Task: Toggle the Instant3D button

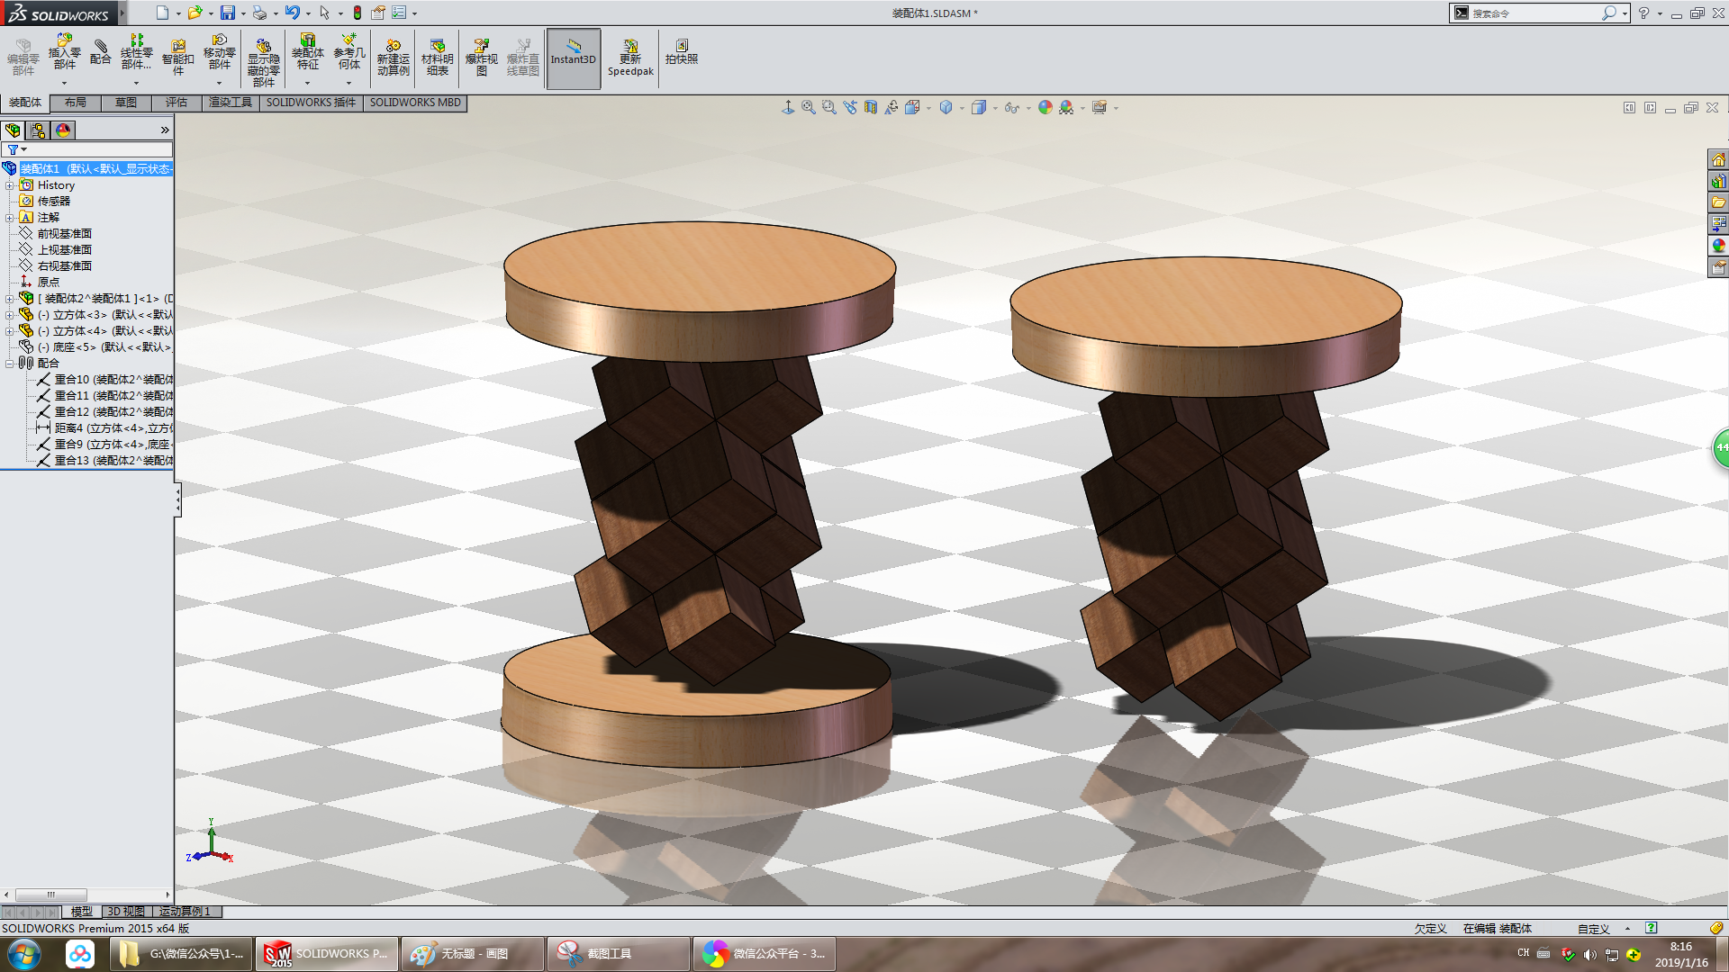Action: [573, 56]
